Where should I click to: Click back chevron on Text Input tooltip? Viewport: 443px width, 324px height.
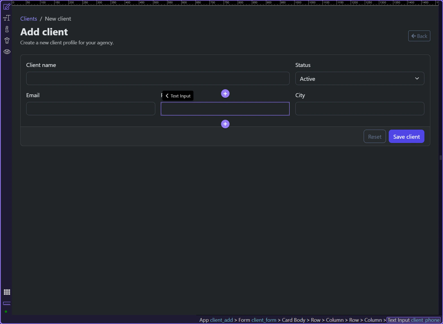167,96
